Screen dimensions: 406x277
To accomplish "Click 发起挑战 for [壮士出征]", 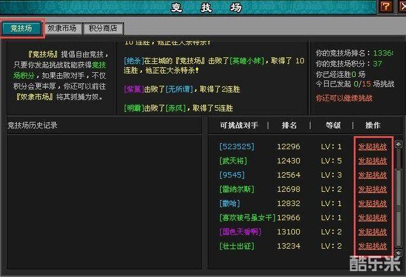I will click(x=372, y=246).
